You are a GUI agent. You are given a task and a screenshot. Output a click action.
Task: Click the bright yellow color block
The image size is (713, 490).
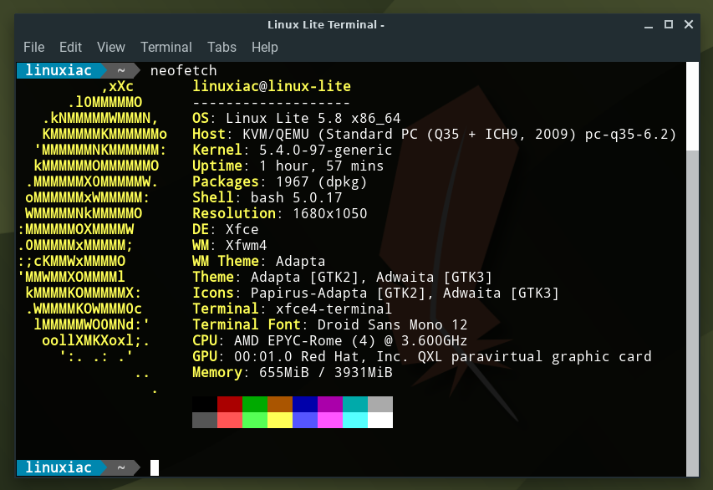coord(280,420)
